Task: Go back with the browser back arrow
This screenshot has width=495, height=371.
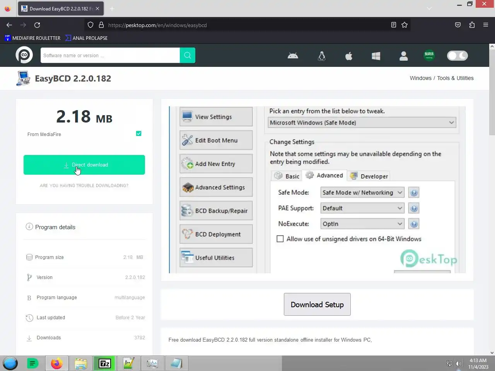Action: click(x=9, y=25)
